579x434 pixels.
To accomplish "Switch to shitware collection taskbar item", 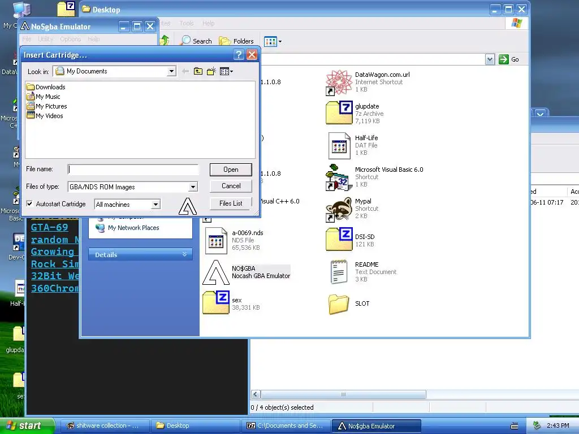I will [104, 426].
